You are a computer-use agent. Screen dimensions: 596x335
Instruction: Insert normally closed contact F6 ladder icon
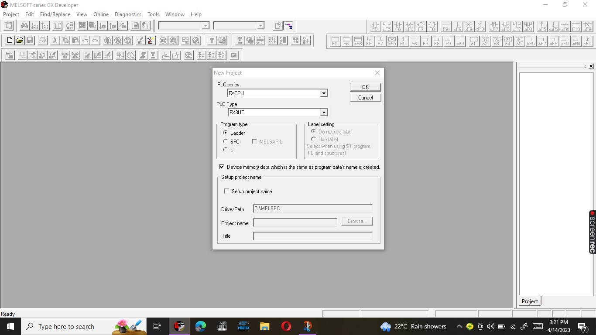click(398, 26)
